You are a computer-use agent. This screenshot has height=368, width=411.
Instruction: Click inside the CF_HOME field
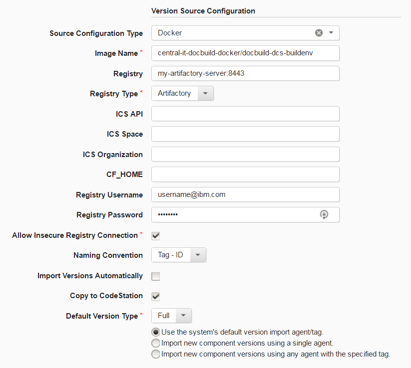click(245, 174)
